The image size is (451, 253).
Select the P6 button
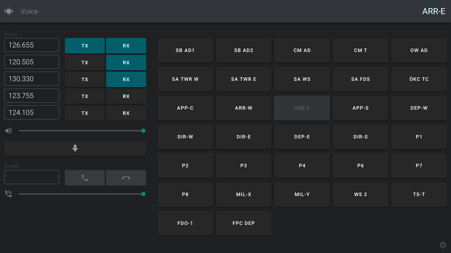tap(360, 166)
